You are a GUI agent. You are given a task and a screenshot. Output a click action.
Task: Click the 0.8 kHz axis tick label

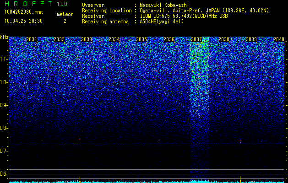click(x=4, y=128)
